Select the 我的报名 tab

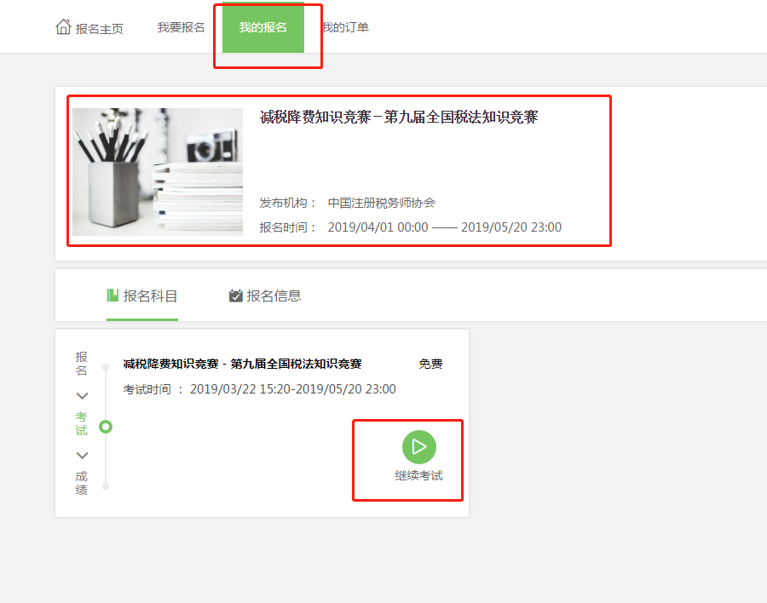click(263, 27)
